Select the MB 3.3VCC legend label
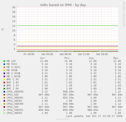This screenshot has width=126, height=122. point(13,67)
